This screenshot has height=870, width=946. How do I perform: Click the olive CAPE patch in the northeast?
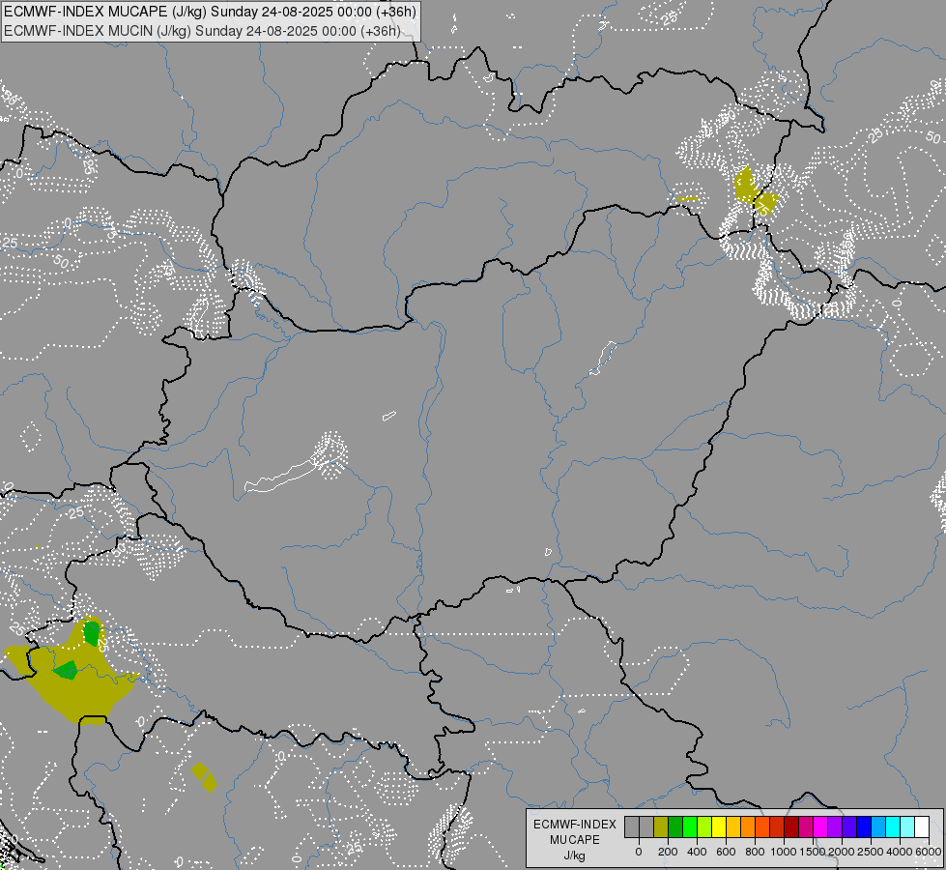[746, 188]
